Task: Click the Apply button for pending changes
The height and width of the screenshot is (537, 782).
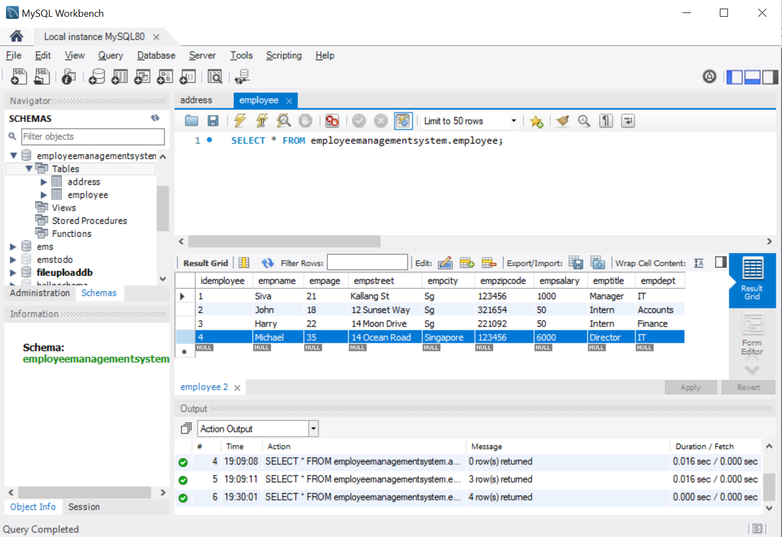Action: click(x=690, y=387)
